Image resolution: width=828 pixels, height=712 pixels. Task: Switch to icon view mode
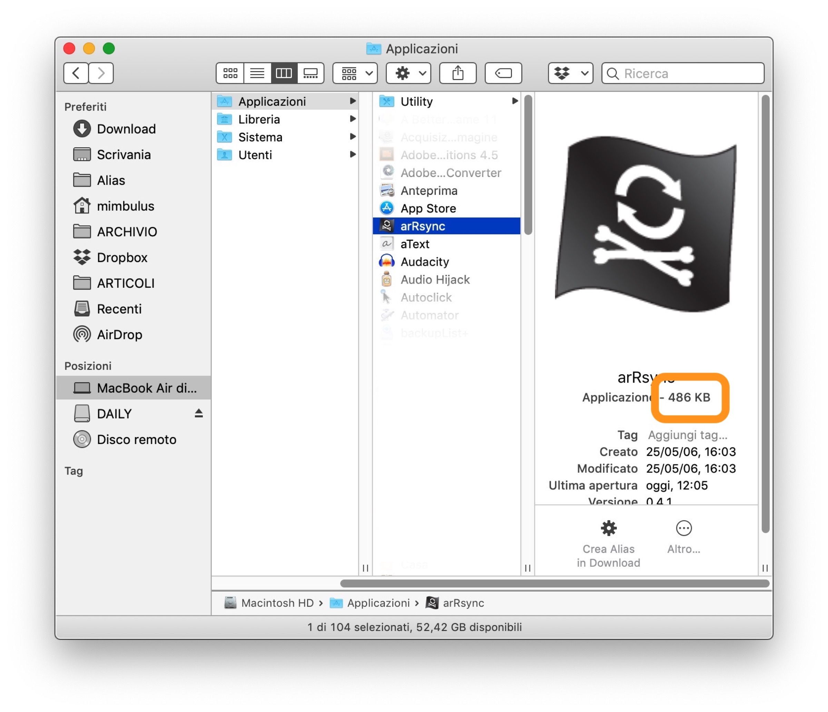click(x=230, y=73)
